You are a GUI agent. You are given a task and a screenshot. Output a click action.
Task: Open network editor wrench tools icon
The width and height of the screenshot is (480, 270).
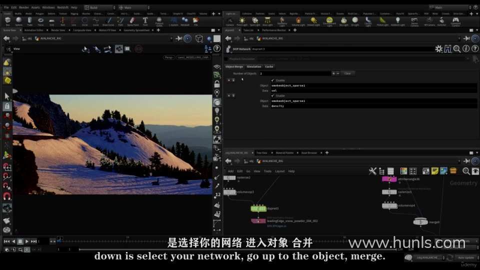pyautogui.click(x=372, y=171)
